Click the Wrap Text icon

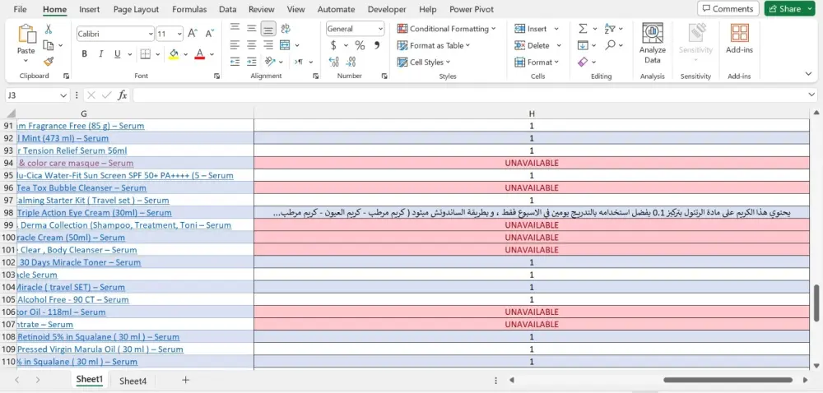pyautogui.click(x=286, y=28)
